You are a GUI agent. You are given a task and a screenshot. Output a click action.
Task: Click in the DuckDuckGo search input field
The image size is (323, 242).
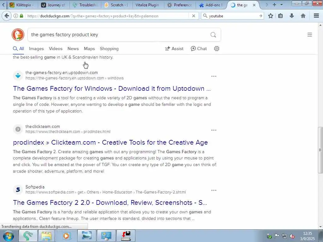[120, 35]
